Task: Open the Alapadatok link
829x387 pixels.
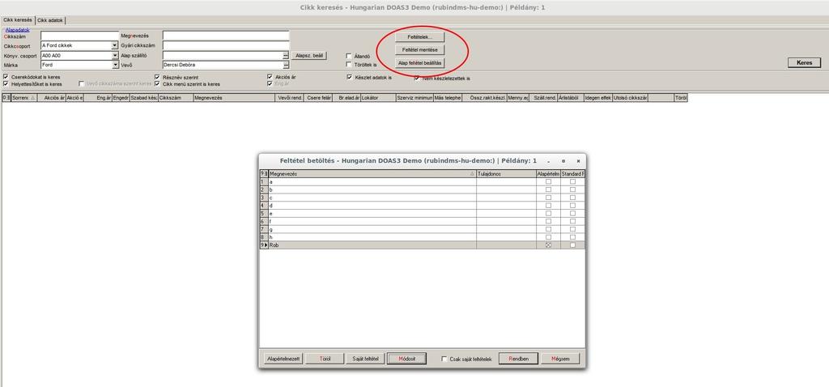Action: pos(18,30)
